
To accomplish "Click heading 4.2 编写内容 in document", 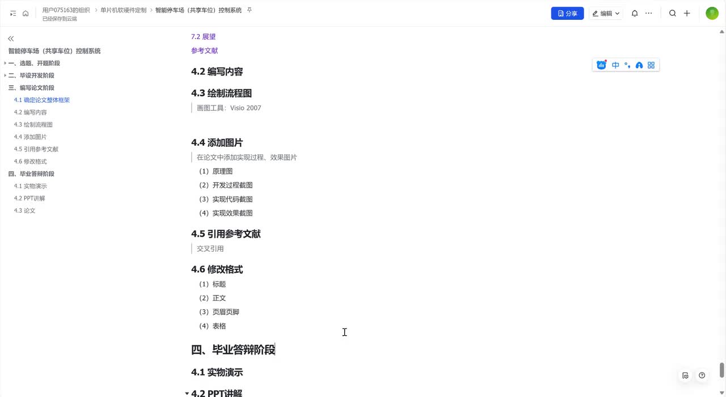I will tap(217, 72).
